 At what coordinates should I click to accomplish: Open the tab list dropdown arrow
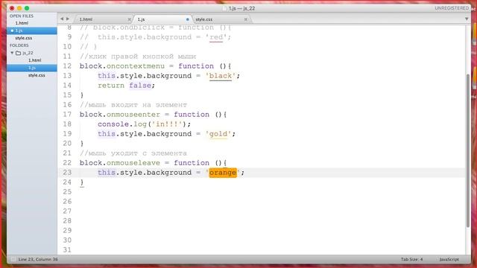pyautogui.click(x=467, y=19)
